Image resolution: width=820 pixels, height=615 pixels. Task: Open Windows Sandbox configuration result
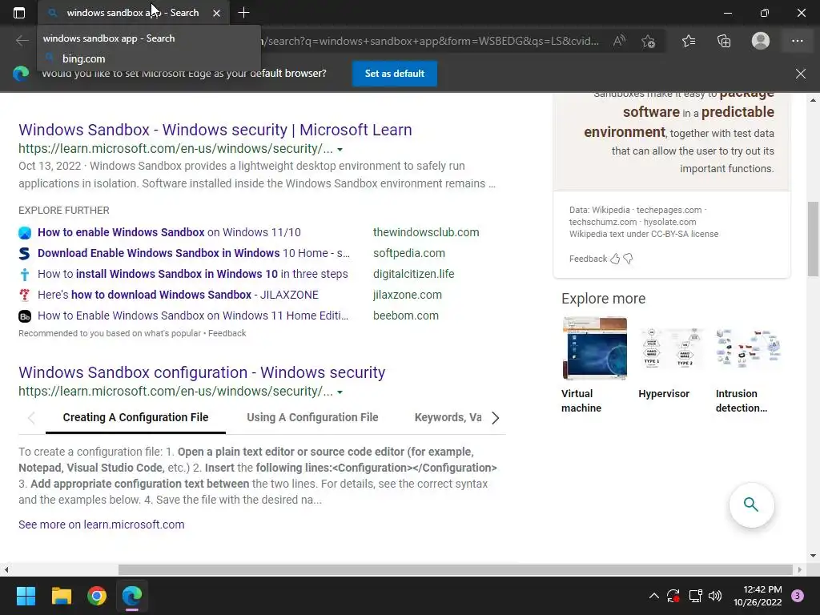pyautogui.click(x=202, y=372)
